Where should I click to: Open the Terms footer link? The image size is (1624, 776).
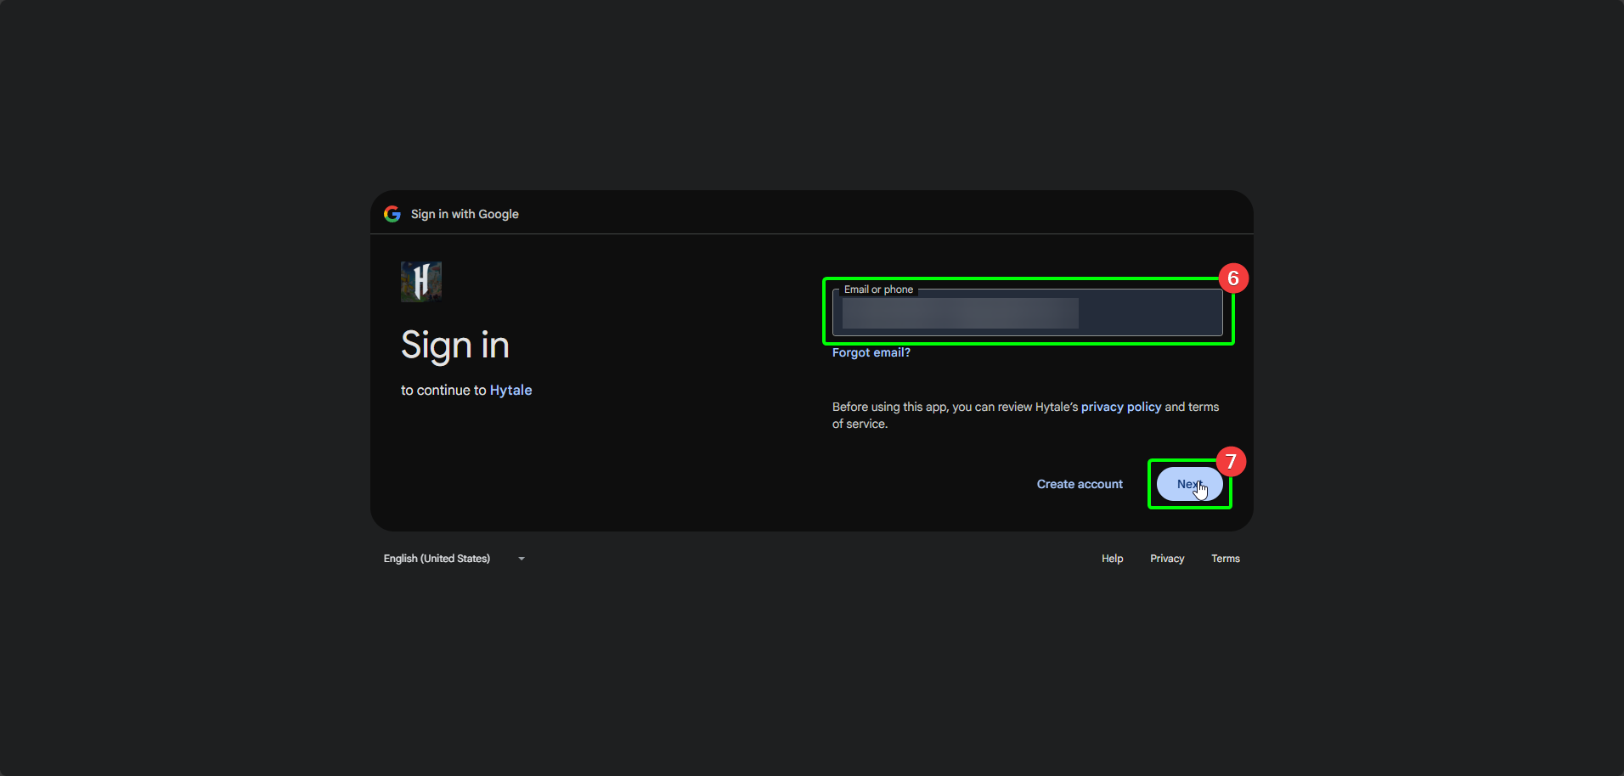(1225, 559)
